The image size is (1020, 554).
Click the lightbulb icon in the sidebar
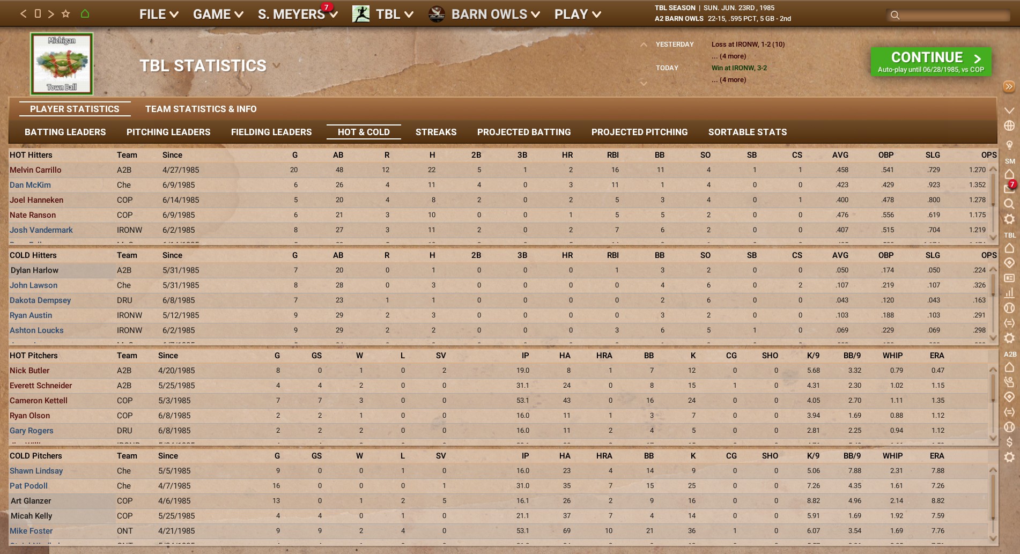click(x=1009, y=145)
